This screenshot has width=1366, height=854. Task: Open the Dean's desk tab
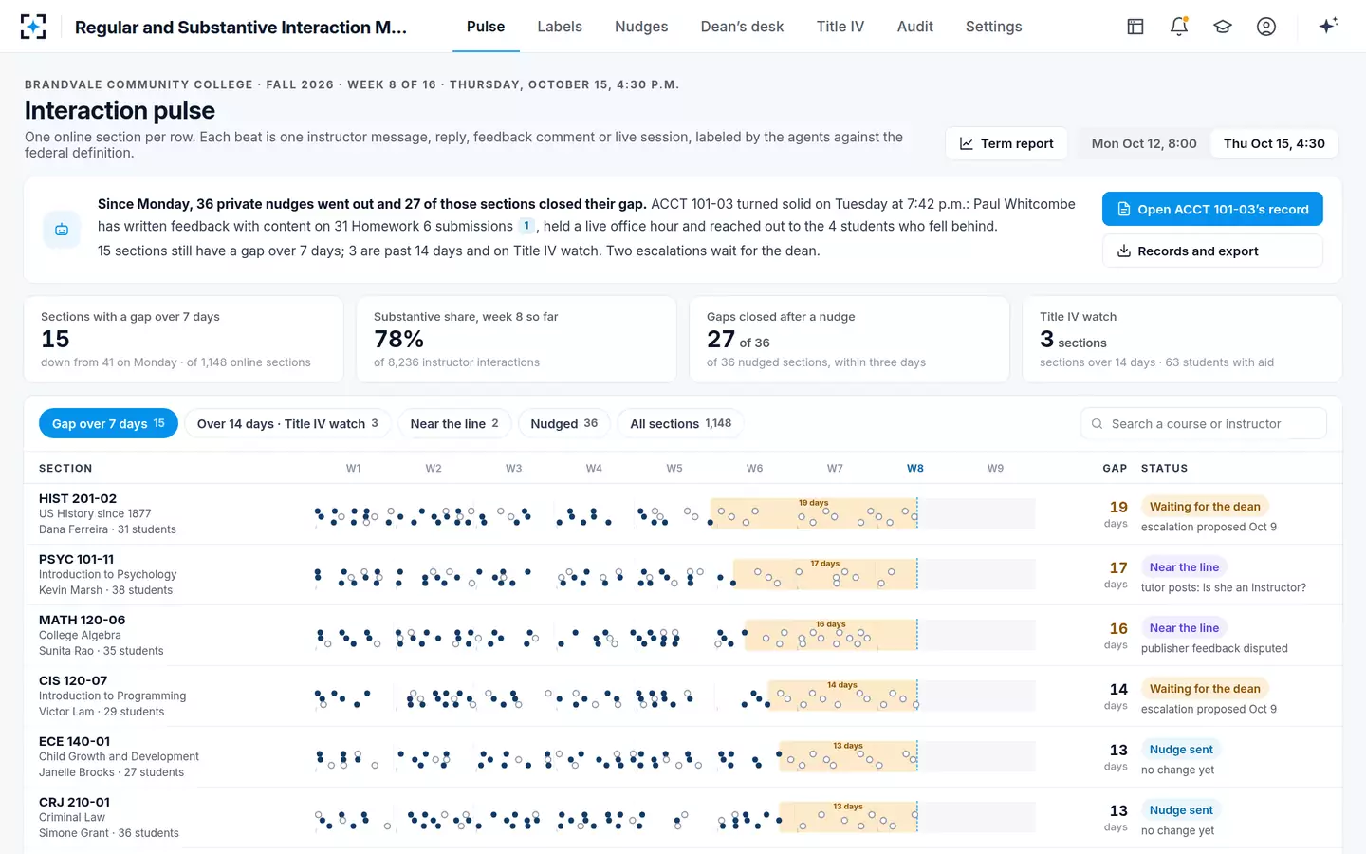pyautogui.click(x=742, y=27)
